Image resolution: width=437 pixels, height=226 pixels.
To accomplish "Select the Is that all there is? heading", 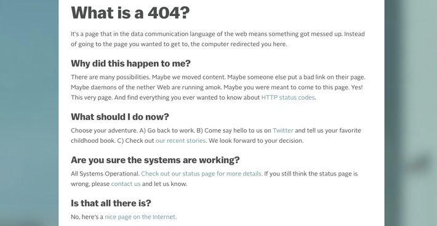I will click(111, 203).
